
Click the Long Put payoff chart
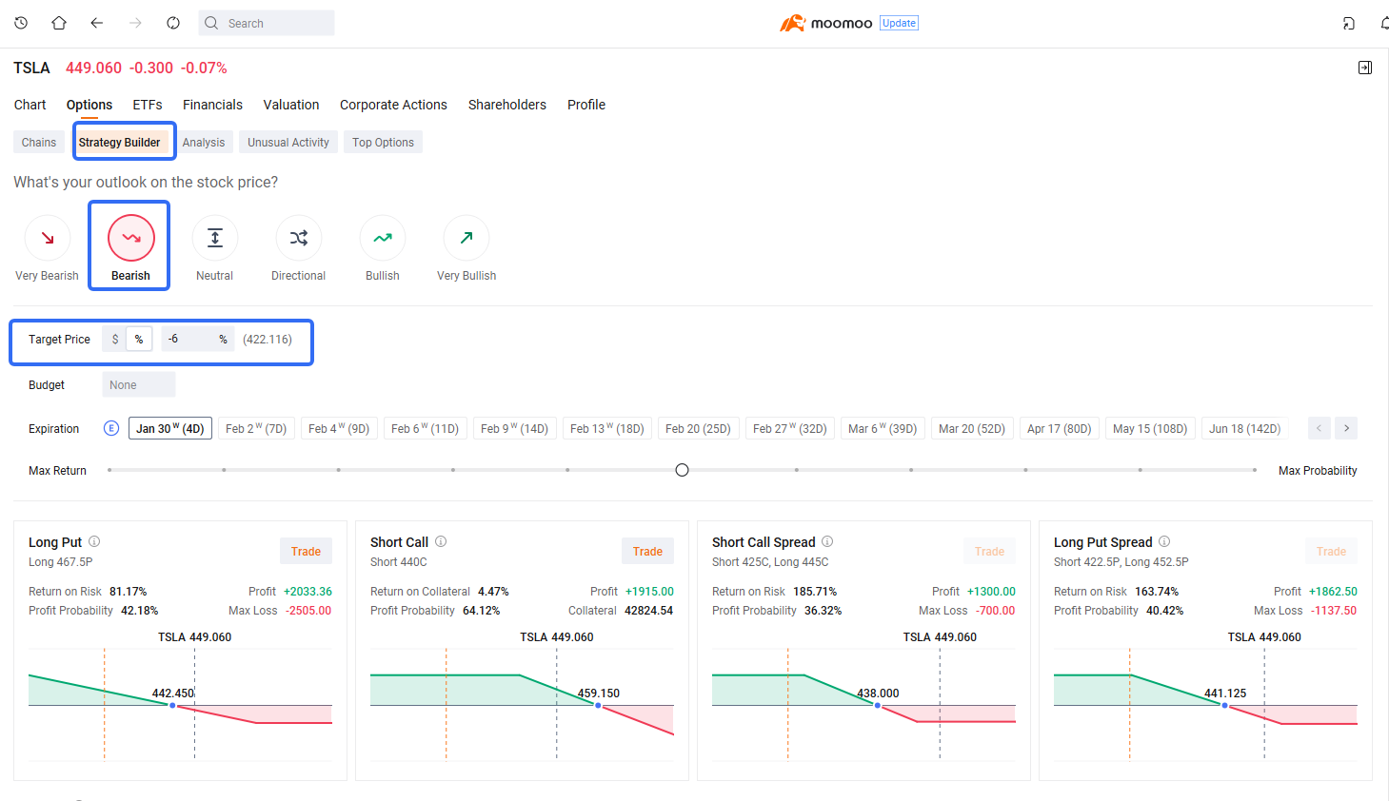pos(181,704)
